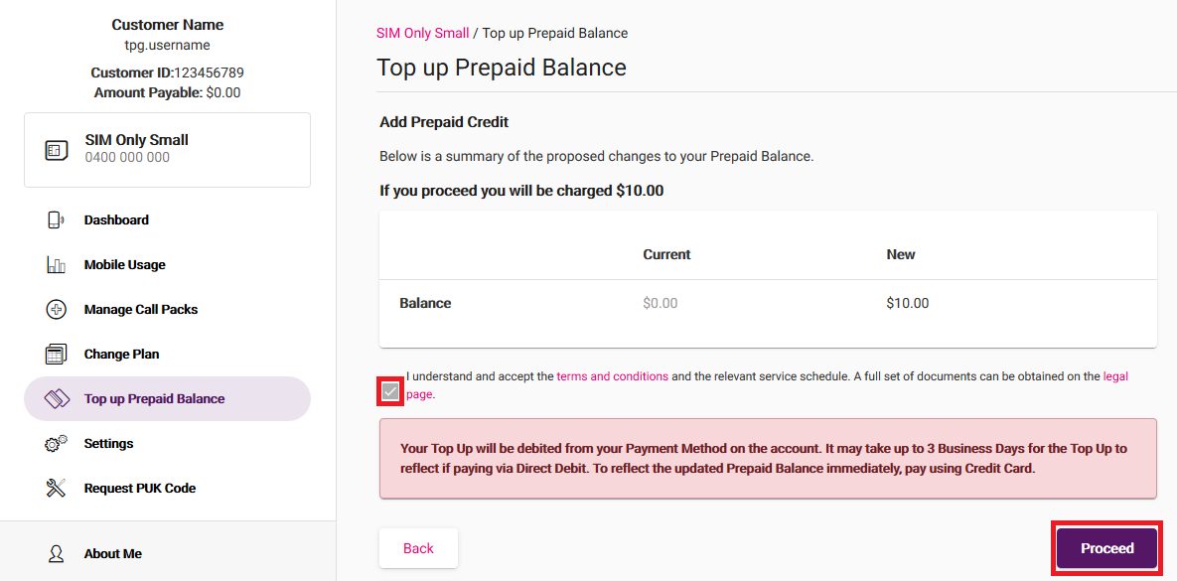Select the About Me person icon
Viewport: 1177px width, 581px height.
point(55,553)
